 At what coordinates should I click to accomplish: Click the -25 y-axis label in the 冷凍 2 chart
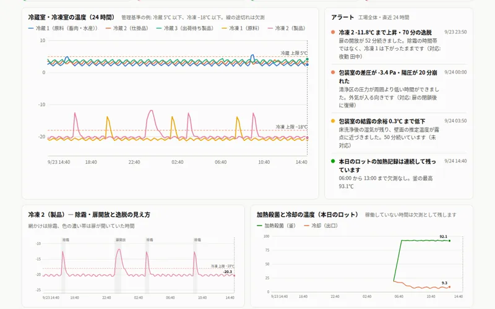[x=38, y=290]
